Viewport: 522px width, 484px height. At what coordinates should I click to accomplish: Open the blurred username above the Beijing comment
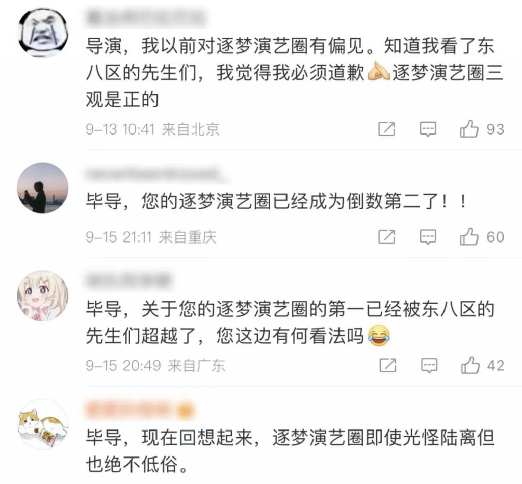point(146,18)
